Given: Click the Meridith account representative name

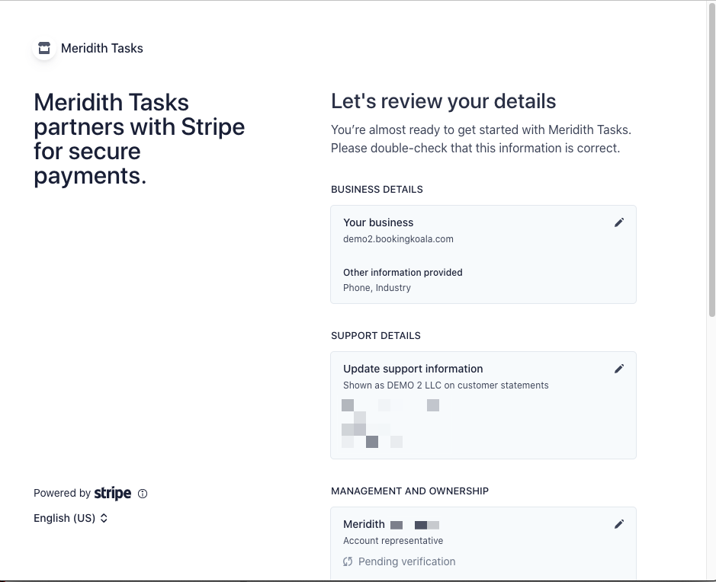Looking at the screenshot, I should pyautogui.click(x=364, y=524).
